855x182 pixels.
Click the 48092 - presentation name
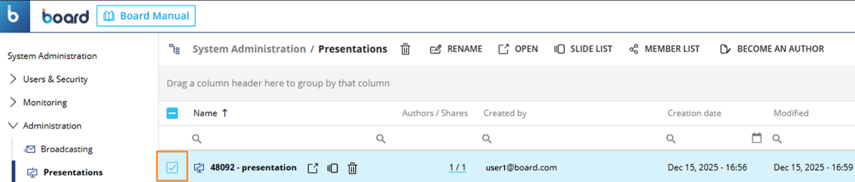[253, 168]
